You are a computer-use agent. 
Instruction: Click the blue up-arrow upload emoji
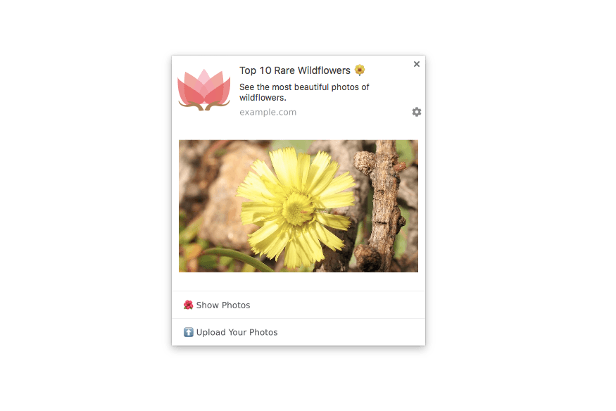pos(188,332)
